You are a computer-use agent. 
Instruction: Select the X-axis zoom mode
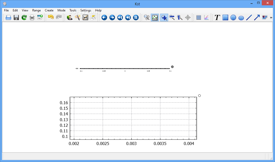[172, 17]
